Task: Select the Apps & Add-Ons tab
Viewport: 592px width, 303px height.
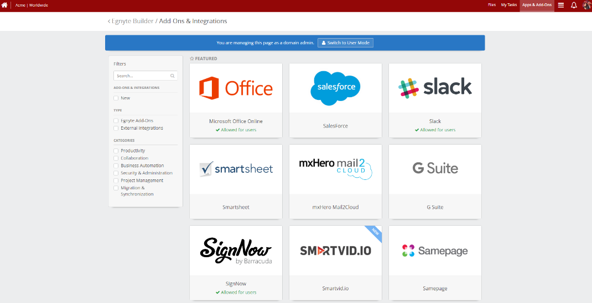Action: pyautogui.click(x=537, y=5)
